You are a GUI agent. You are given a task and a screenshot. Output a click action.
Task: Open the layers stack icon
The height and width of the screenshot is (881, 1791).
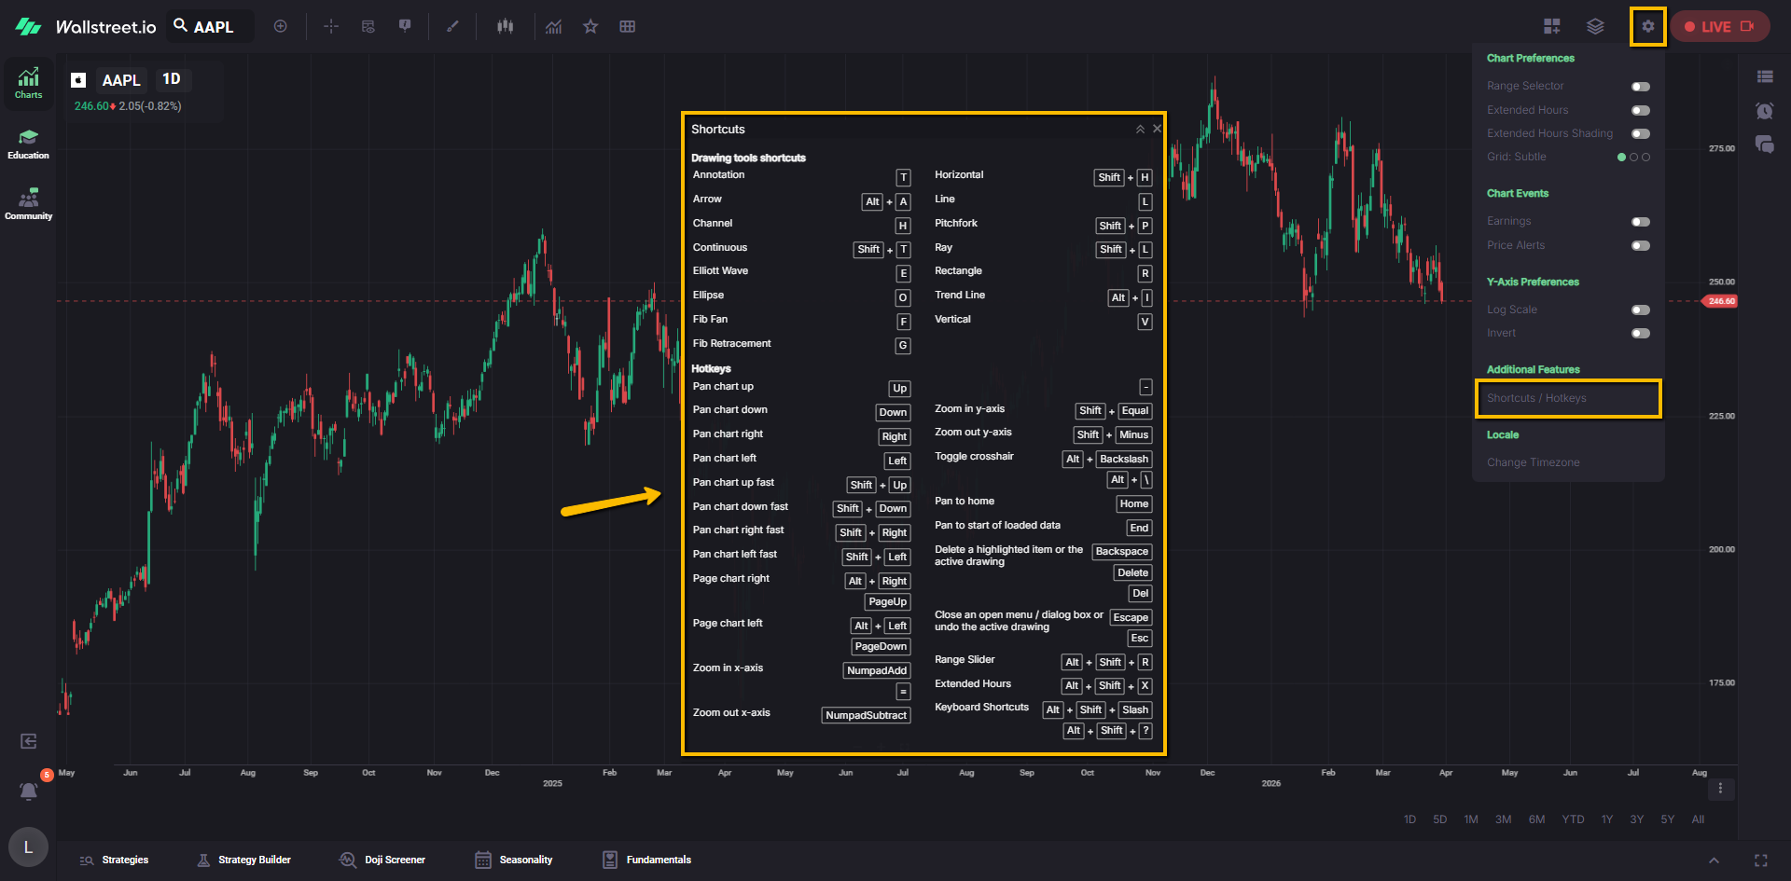point(1595,26)
